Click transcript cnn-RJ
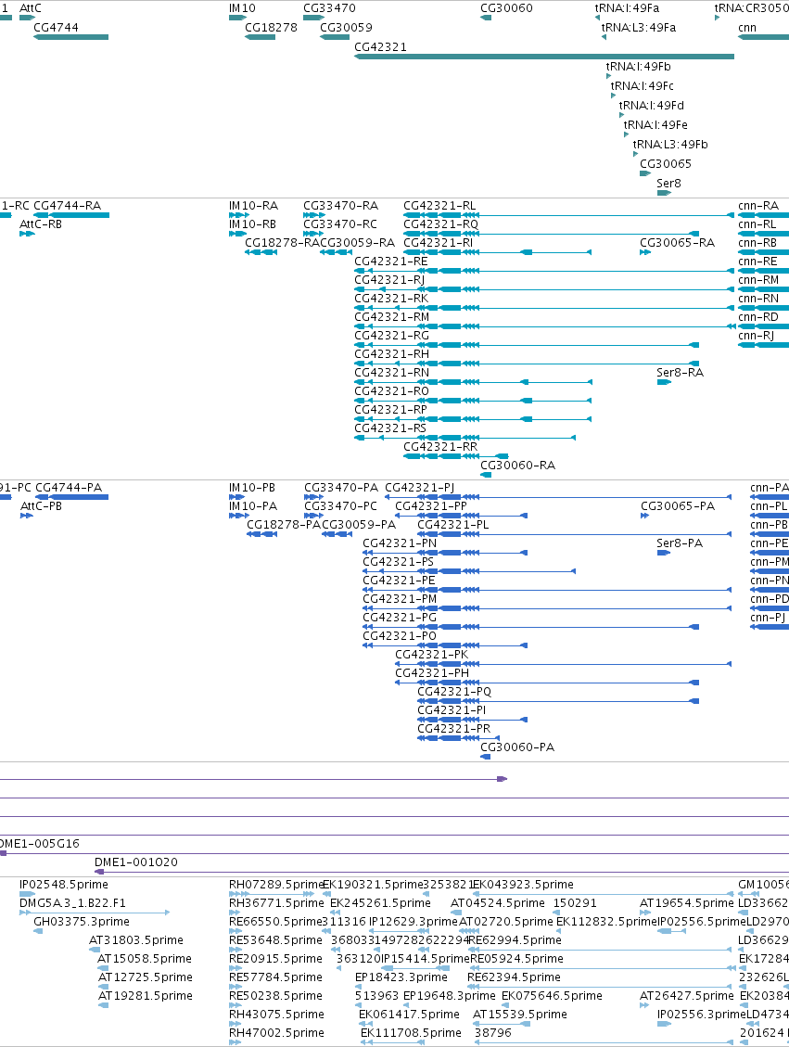 coord(764,345)
